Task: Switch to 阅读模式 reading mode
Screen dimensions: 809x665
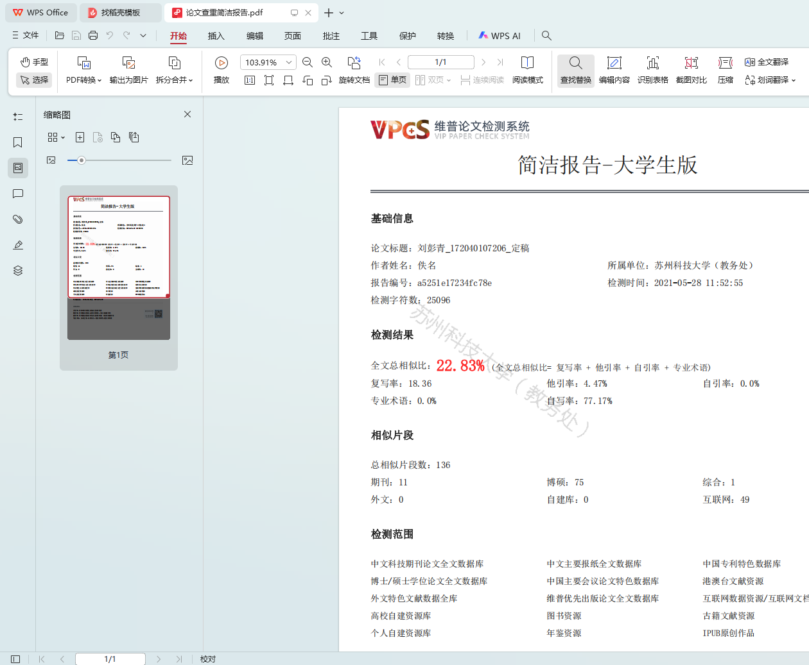Action: pos(528,71)
